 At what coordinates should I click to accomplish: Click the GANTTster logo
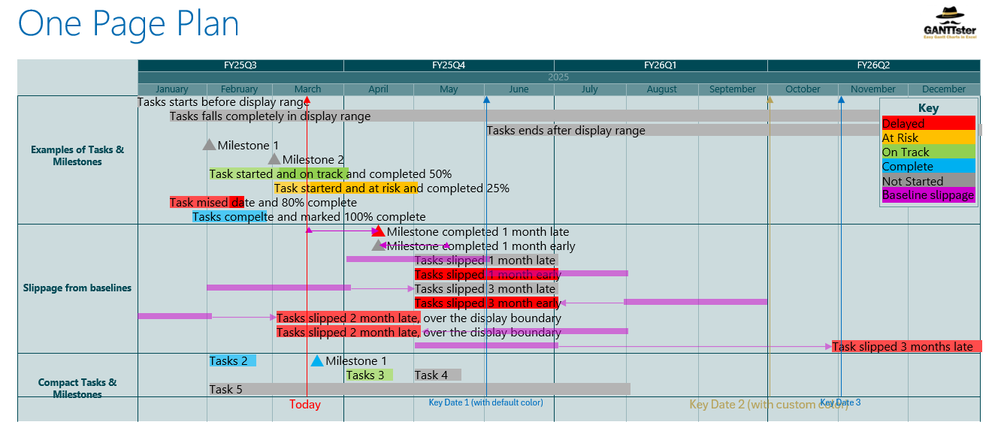coord(950,23)
